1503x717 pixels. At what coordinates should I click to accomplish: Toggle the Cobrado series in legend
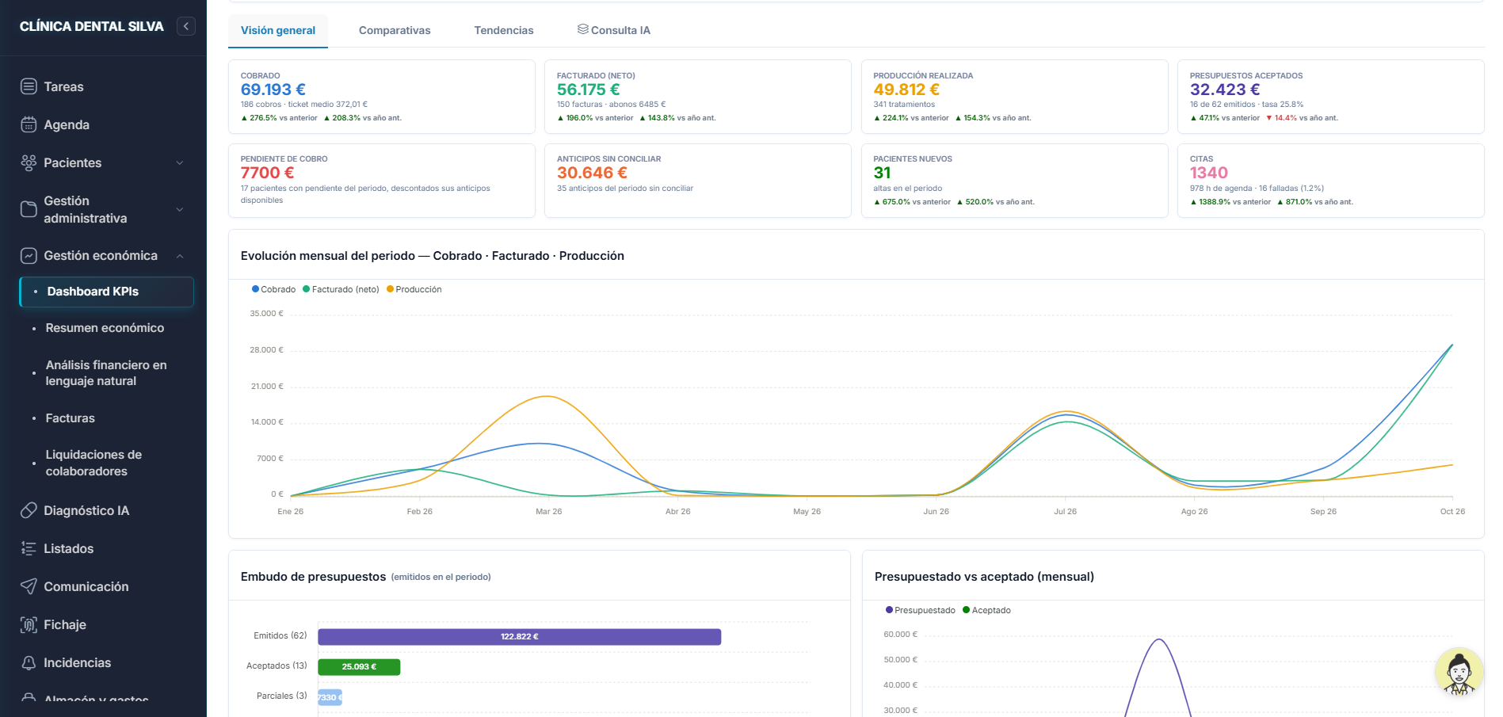[273, 289]
